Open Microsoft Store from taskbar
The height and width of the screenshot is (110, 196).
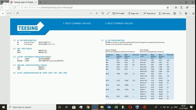tap(74, 107)
